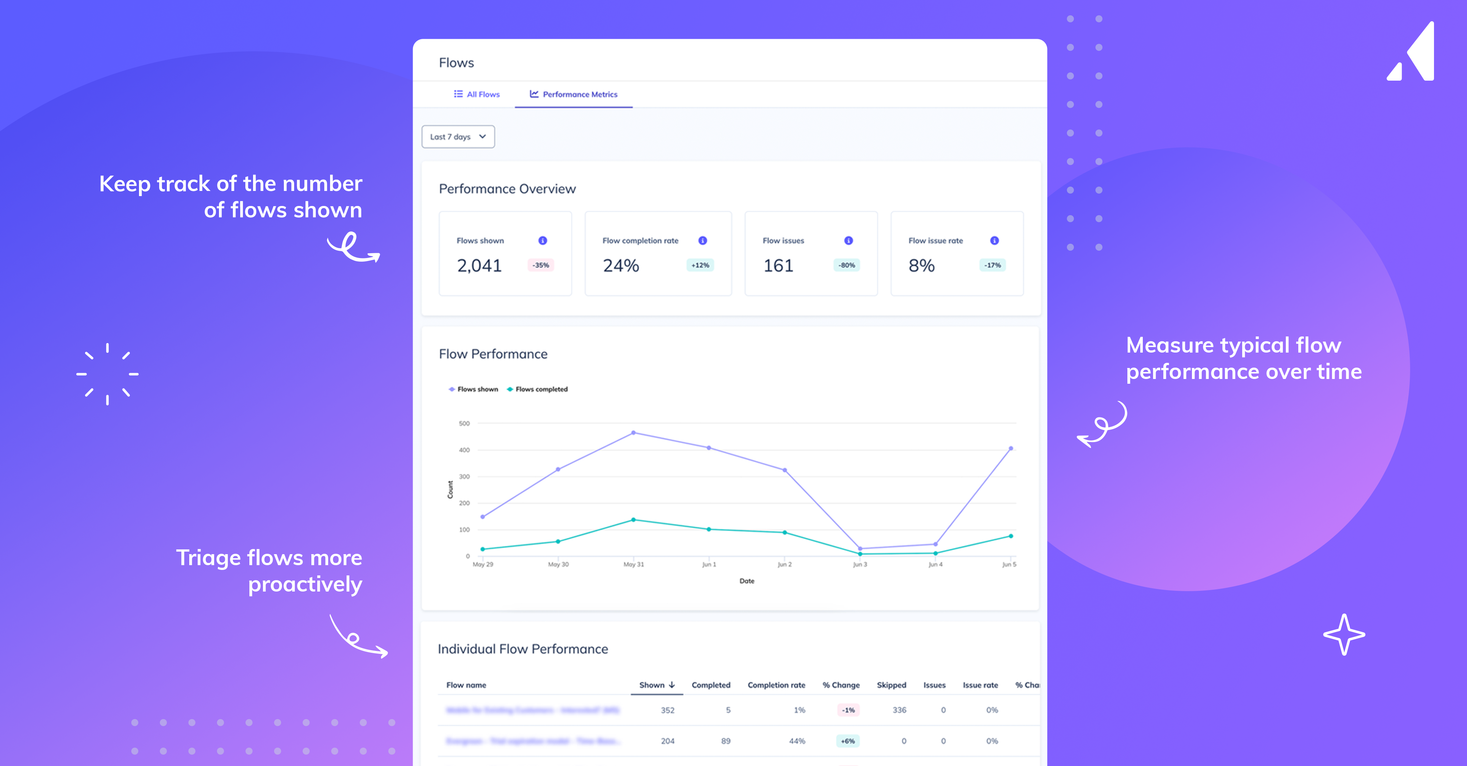The image size is (1467, 766).
Task: Click the 8% flow issue rate value
Action: click(921, 266)
